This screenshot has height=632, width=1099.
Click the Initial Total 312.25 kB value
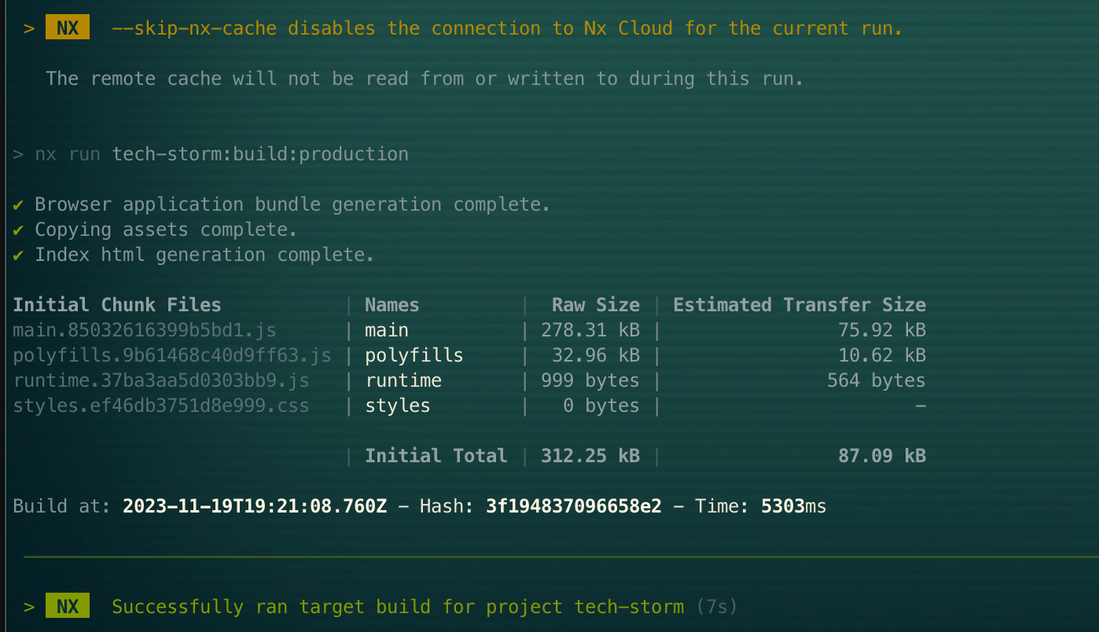(x=590, y=456)
